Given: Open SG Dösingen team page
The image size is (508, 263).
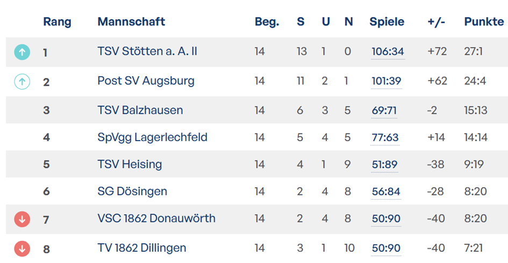Looking at the screenshot, I should click(132, 191).
